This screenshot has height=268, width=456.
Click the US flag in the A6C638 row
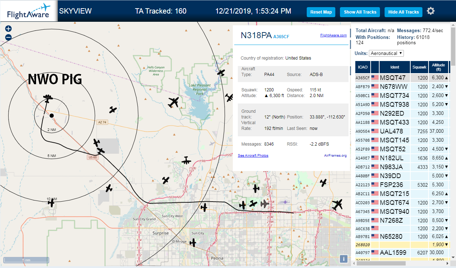point(375,228)
